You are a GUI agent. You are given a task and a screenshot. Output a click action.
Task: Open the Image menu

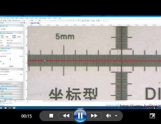tap(27, 18)
